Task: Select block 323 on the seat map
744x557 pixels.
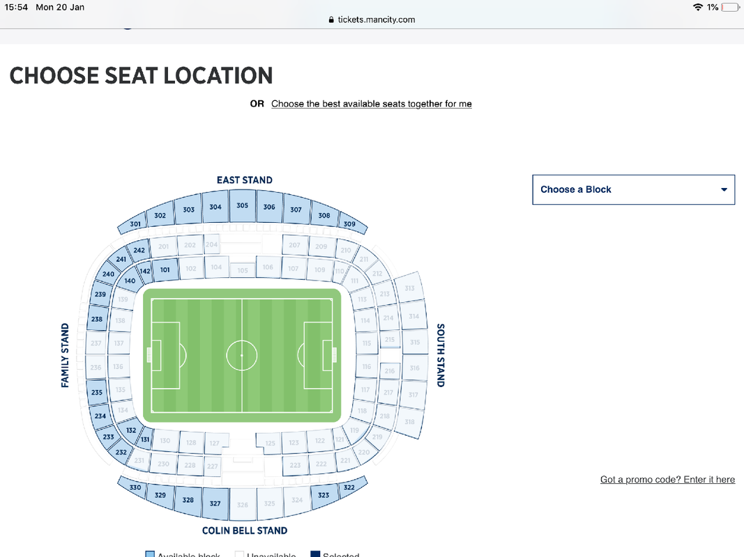Action: point(324,495)
